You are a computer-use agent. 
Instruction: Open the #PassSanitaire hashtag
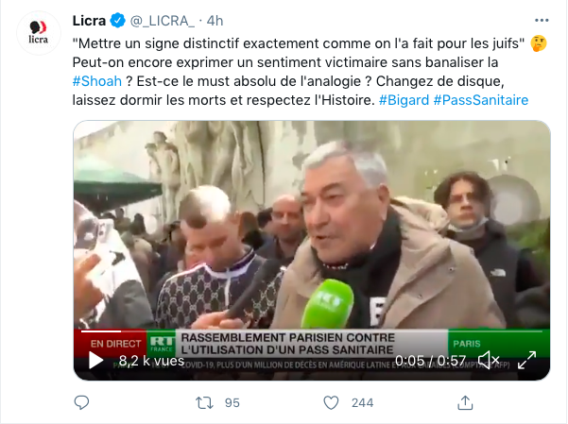[481, 100]
